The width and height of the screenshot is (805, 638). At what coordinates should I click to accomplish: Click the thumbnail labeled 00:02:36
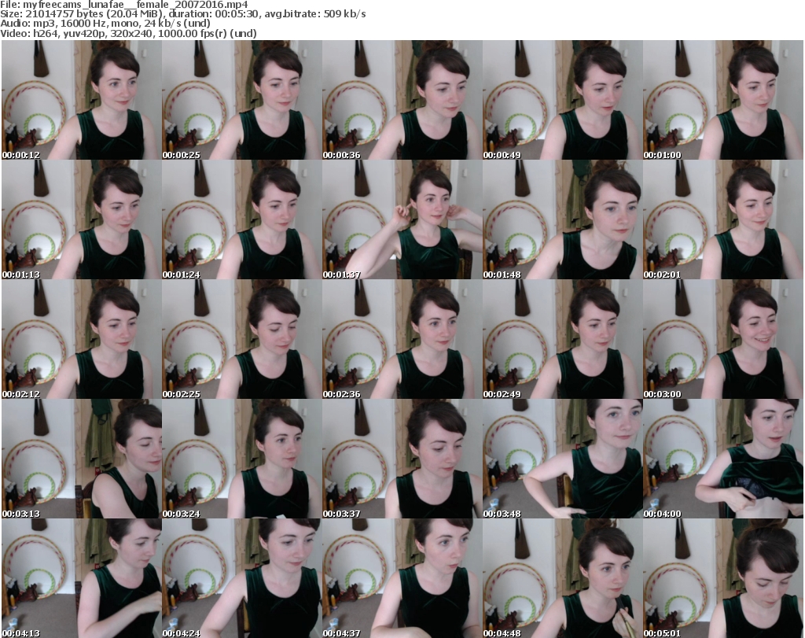pos(402,340)
